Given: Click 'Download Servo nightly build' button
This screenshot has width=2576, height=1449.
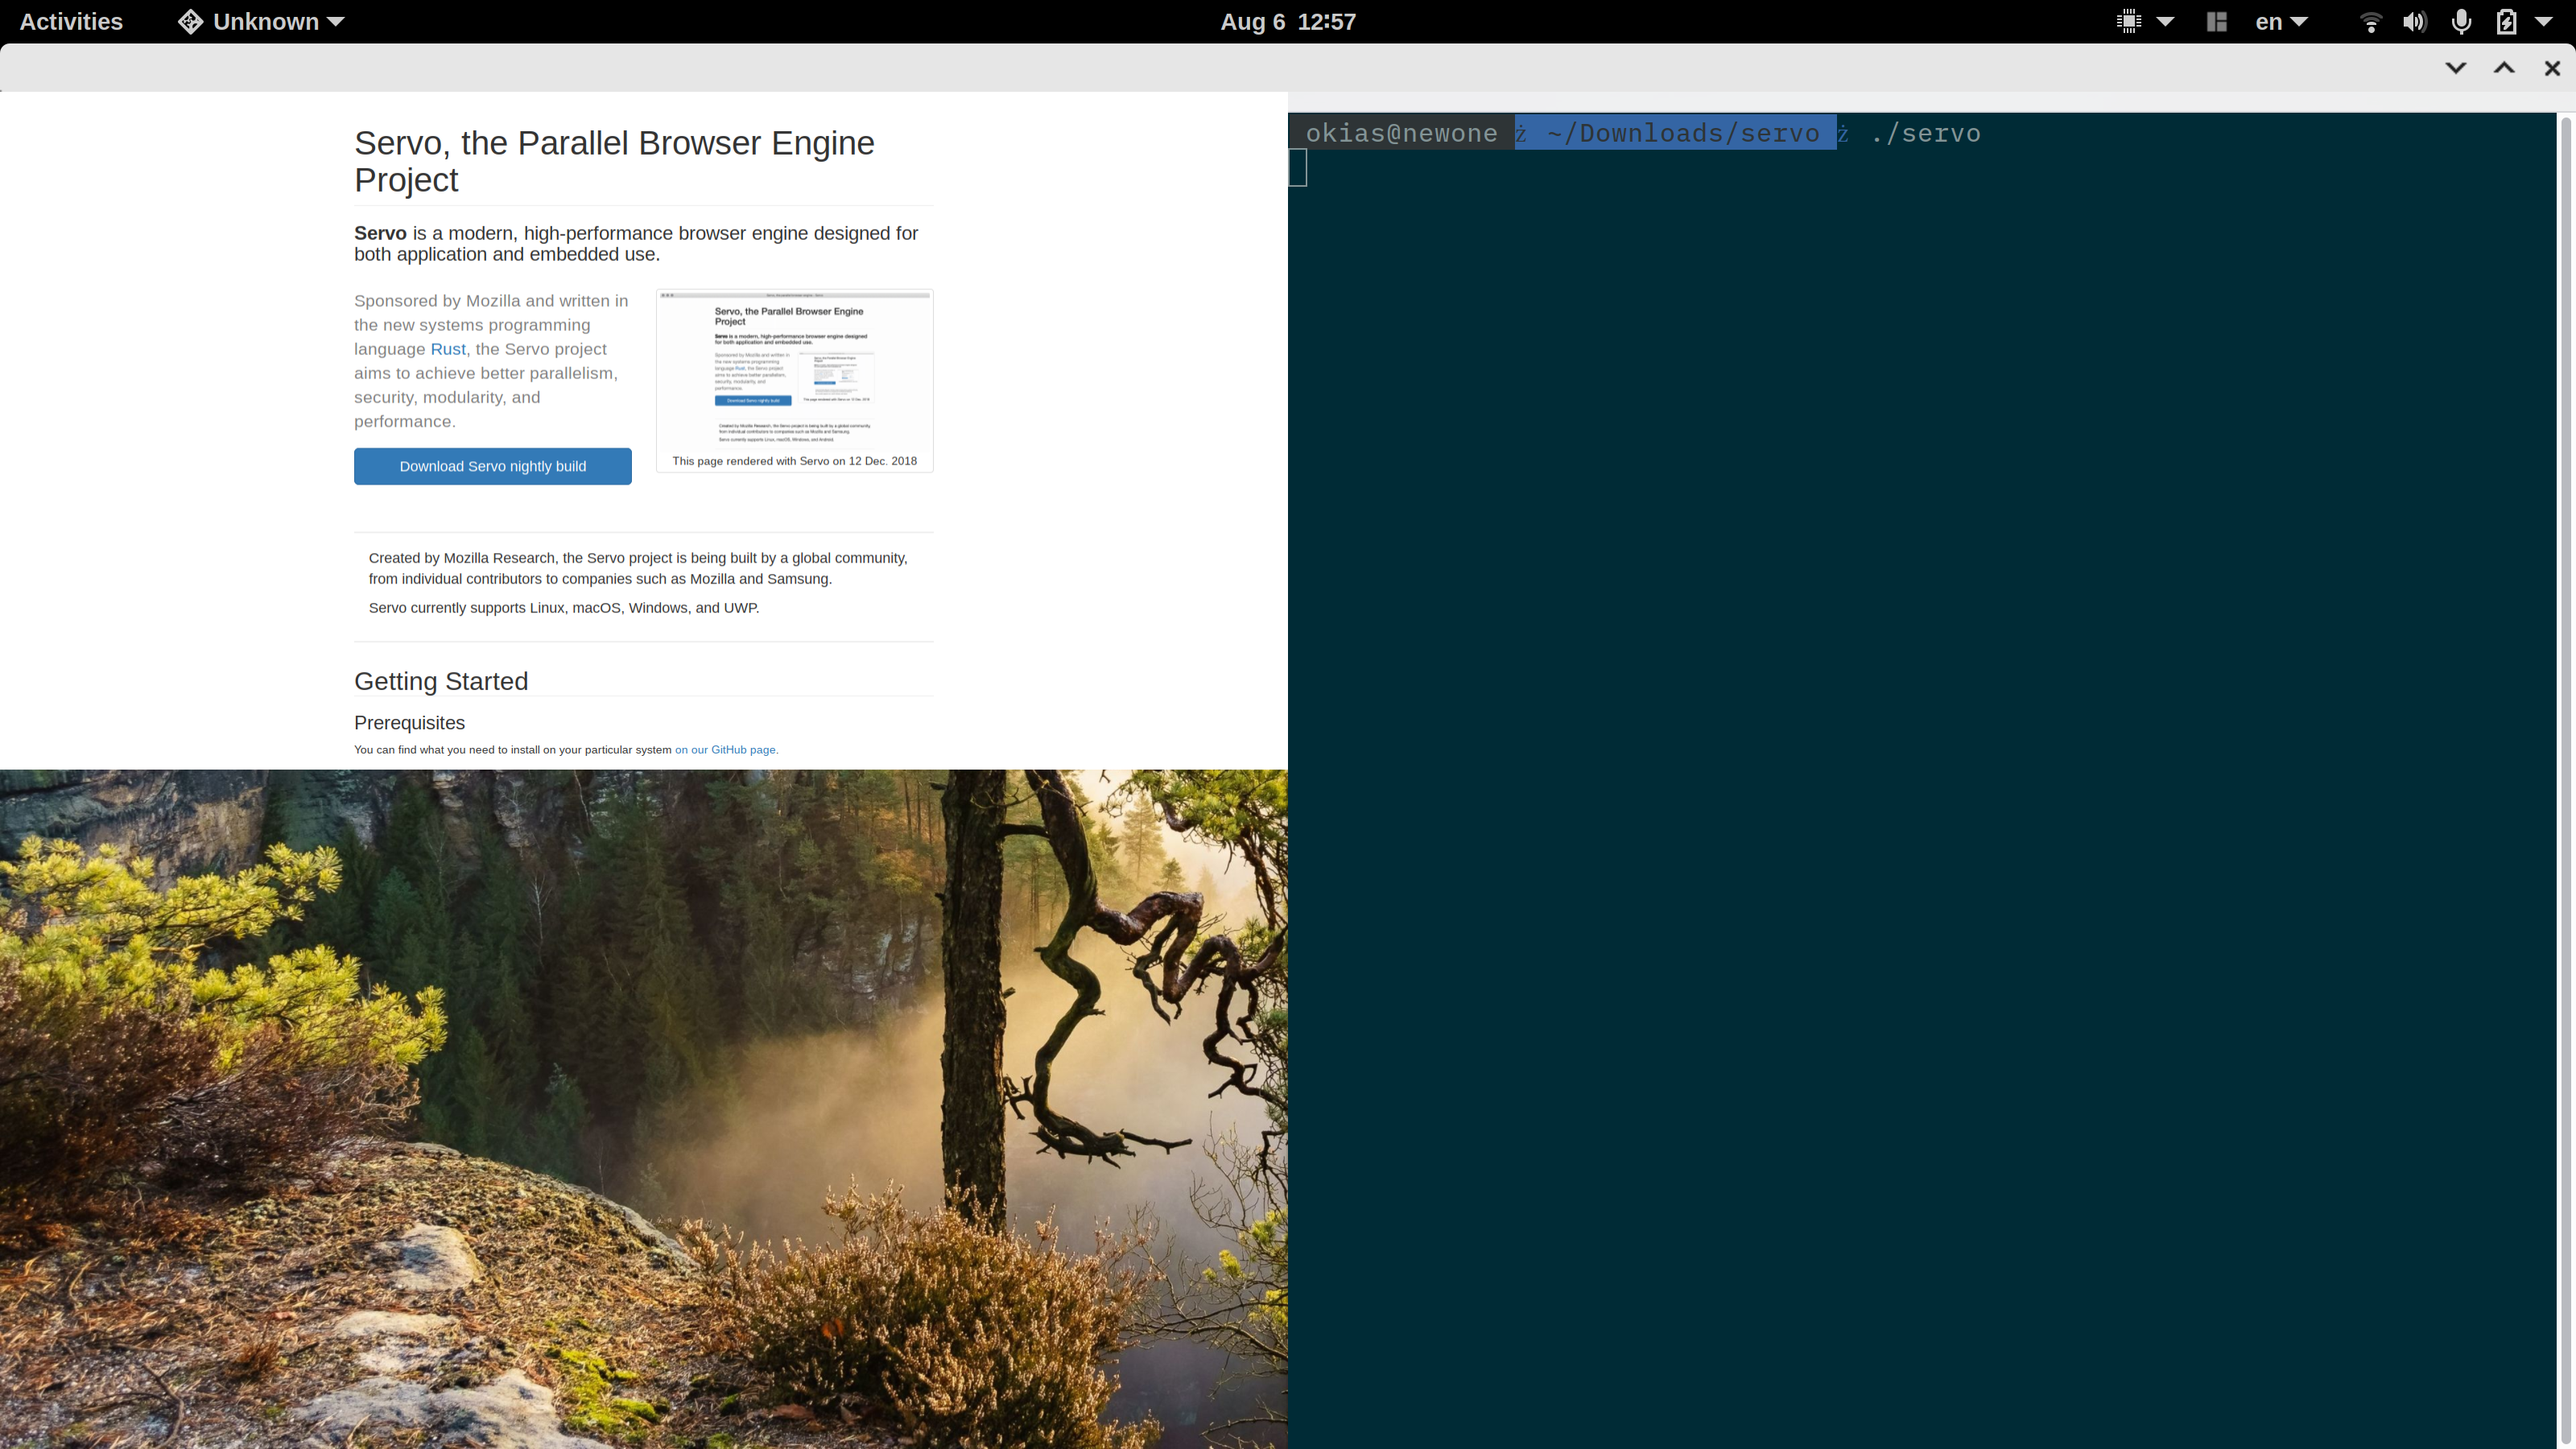Looking at the screenshot, I should [x=493, y=466].
